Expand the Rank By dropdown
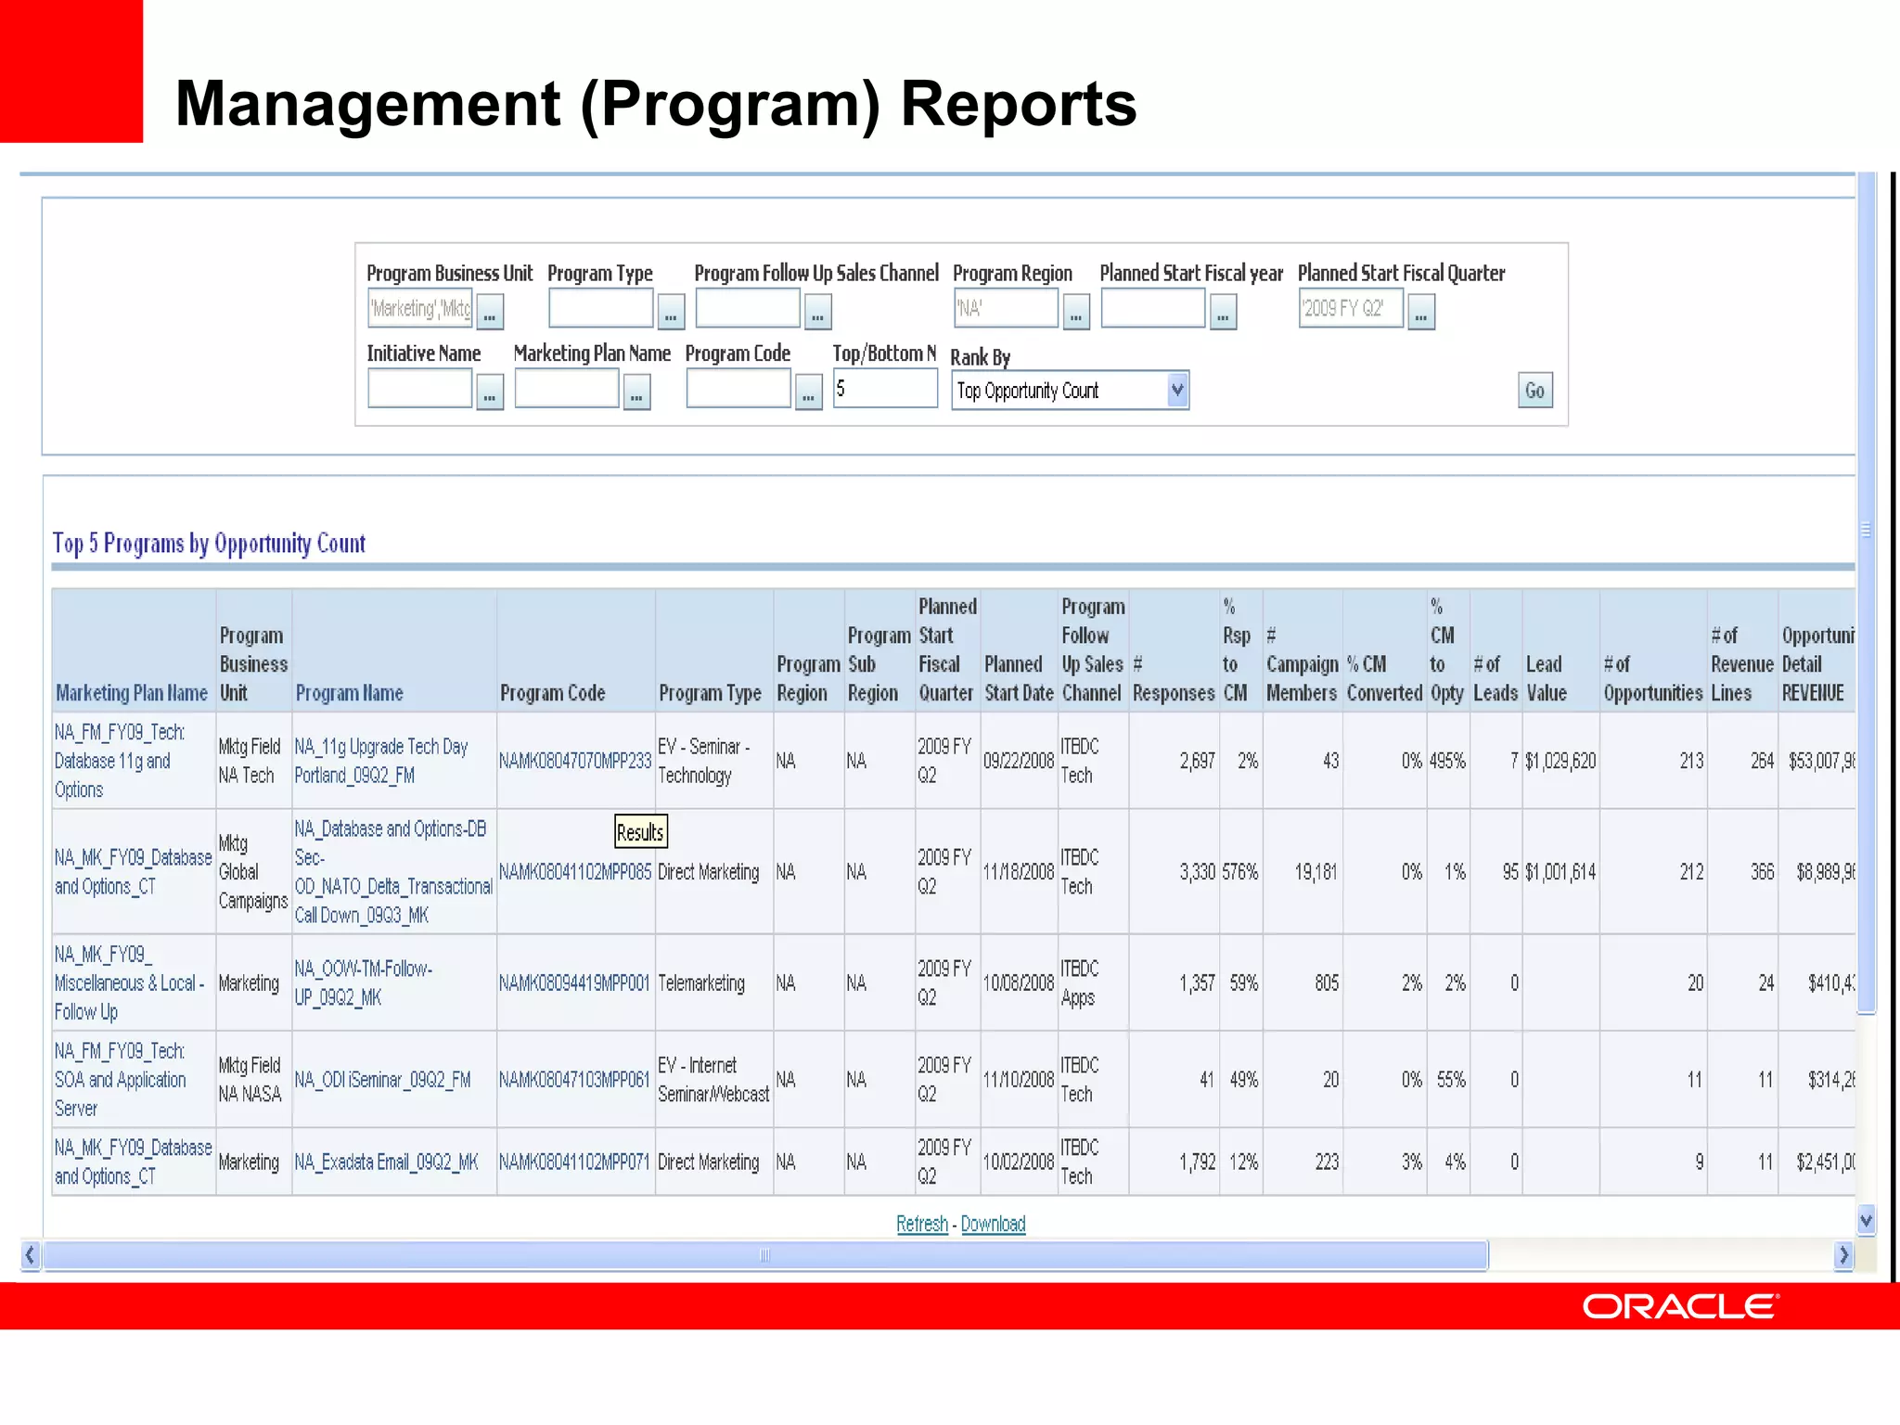The height and width of the screenshot is (1425, 1900). [x=1176, y=391]
